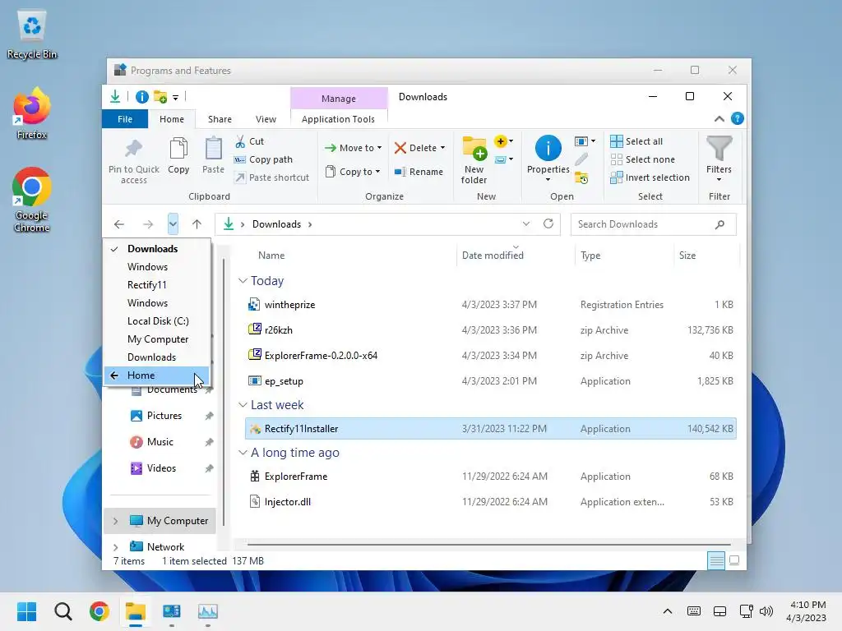Pin to Quick access in the ribbon
Viewport: 842px width, 631px height.
[x=134, y=160]
